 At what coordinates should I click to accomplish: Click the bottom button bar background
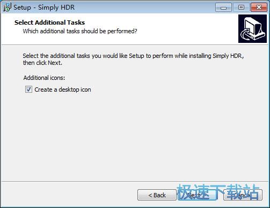tap(68, 195)
